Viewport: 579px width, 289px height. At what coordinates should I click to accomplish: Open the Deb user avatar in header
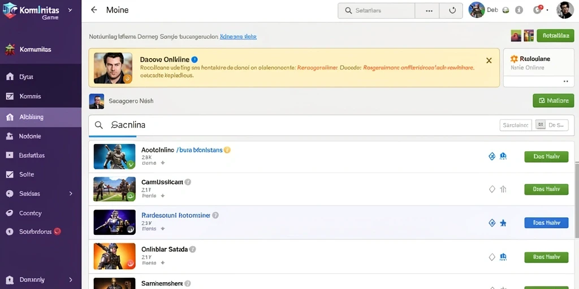pyautogui.click(x=476, y=10)
